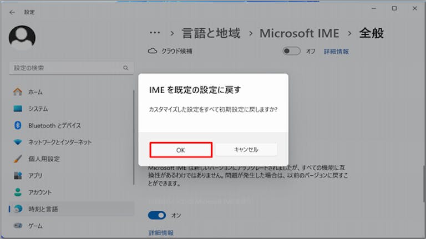Screen dimensions: 426x239
Task: Toggle the クラウド候補 switch
Action: tap(291, 51)
